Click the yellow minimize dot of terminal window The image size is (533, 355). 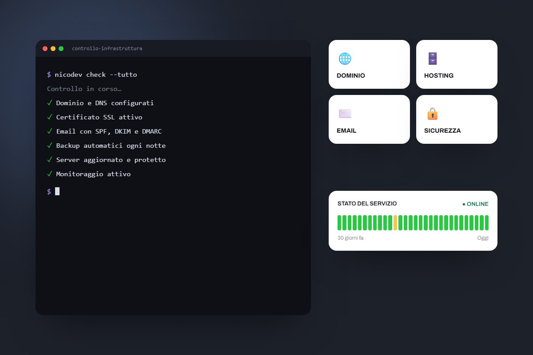[53, 48]
